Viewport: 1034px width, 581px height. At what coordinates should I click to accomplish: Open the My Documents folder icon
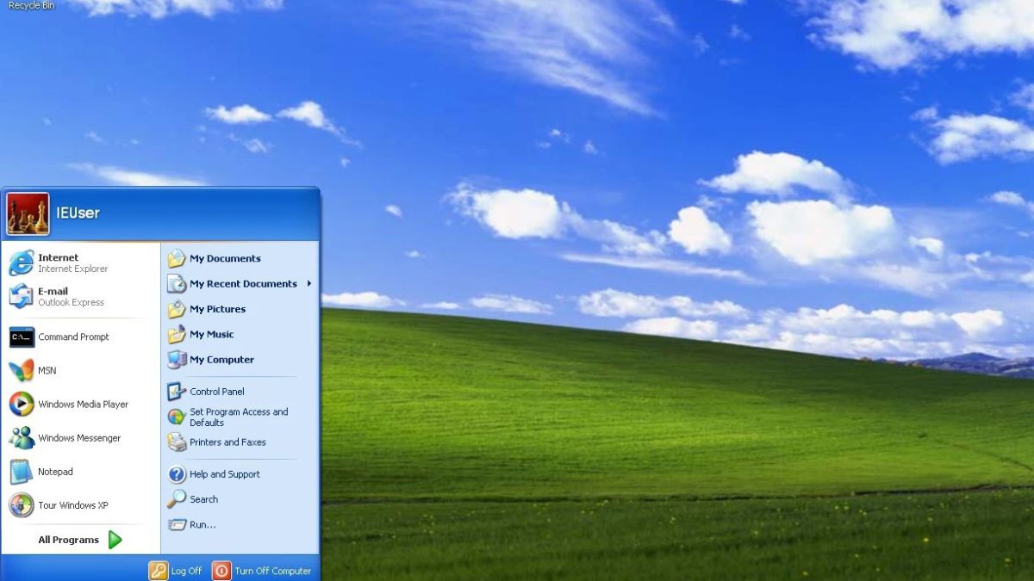pyautogui.click(x=177, y=258)
